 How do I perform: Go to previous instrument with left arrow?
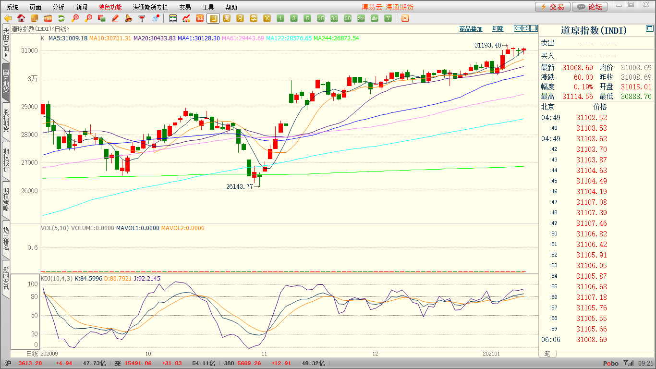(x=517, y=28)
